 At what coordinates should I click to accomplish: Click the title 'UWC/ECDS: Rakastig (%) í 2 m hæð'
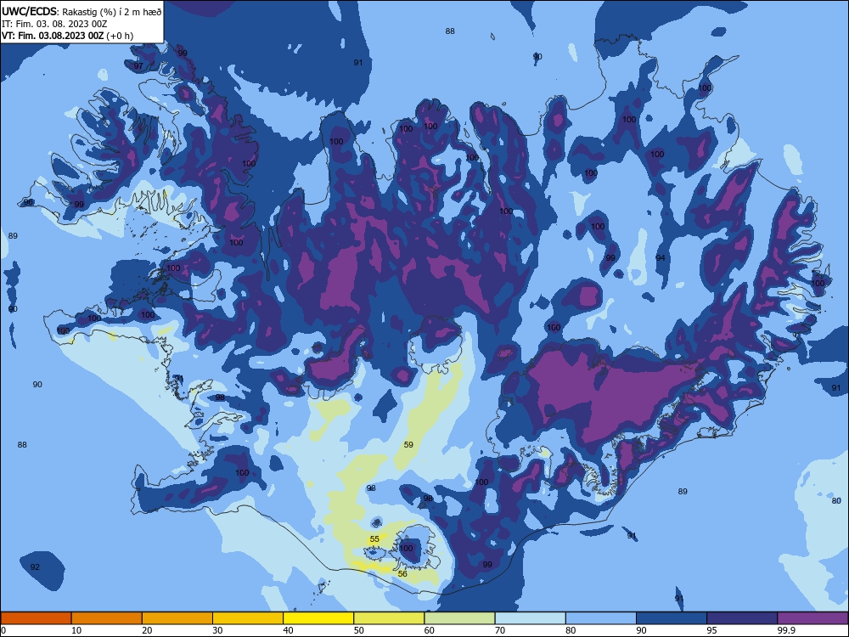point(82,11)
